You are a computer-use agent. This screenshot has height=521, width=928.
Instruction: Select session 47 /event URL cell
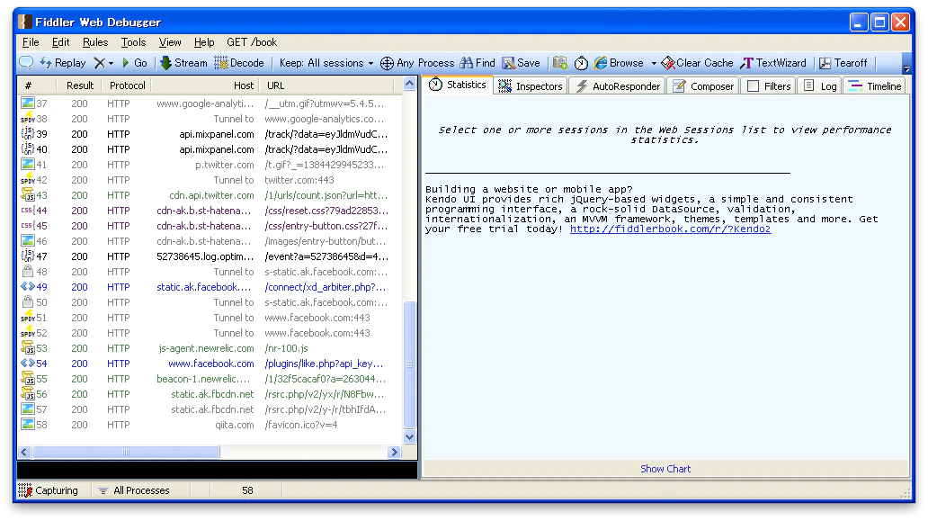[x=326, y=256]
